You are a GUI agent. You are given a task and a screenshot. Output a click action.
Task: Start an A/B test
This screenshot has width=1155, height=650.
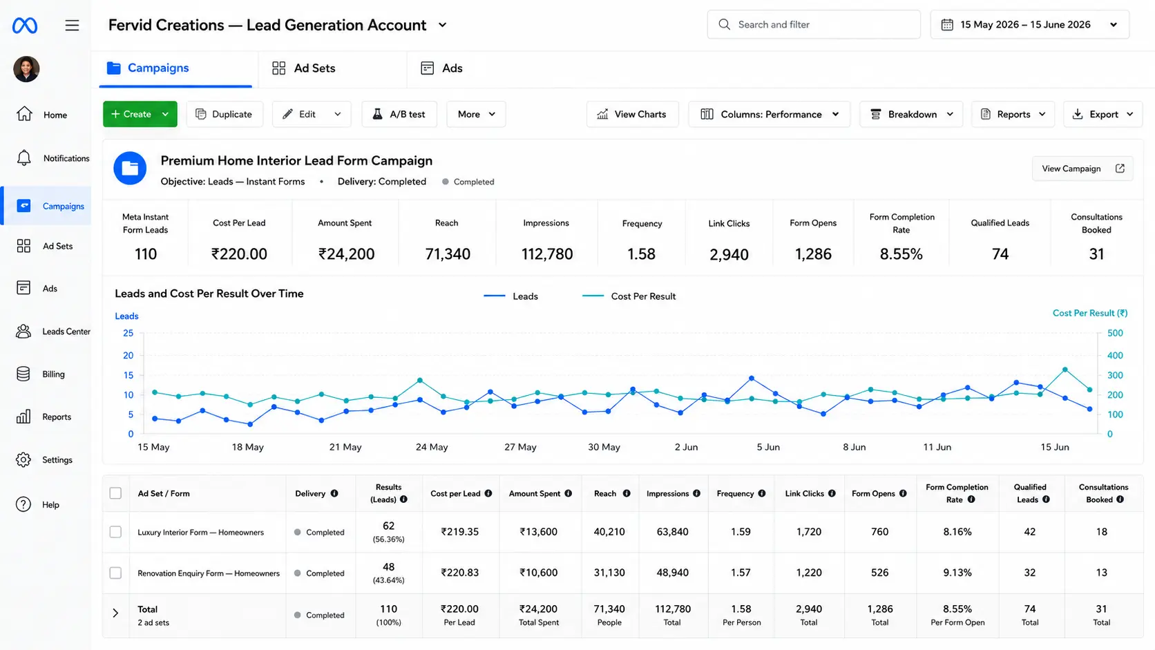399,114
